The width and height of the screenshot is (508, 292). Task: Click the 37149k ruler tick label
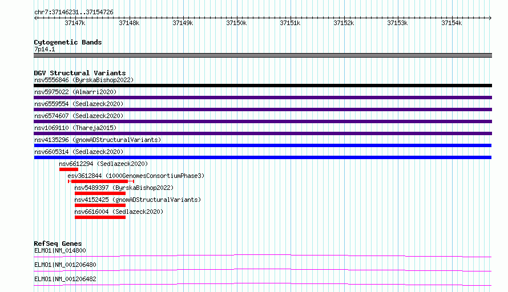click(x=183, y=23)
